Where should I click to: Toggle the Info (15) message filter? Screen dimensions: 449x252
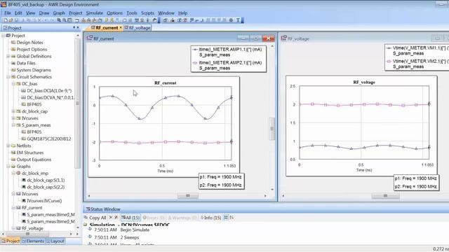coord(210,218)
